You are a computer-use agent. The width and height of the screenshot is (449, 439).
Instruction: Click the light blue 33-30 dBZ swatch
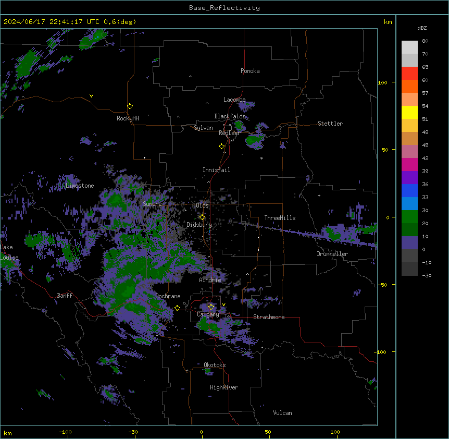pyautogui.click(x=409, y=204)
